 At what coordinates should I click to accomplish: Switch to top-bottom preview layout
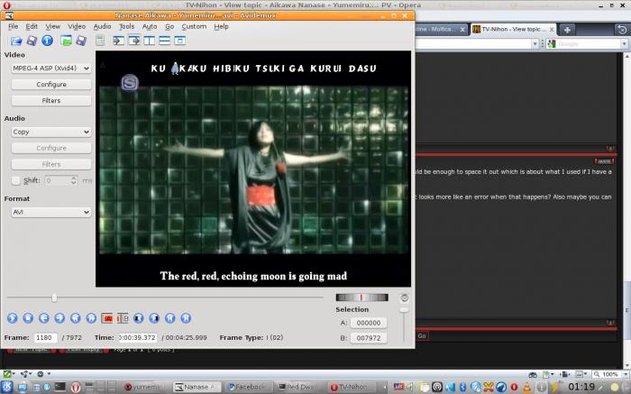pos(165,41)
